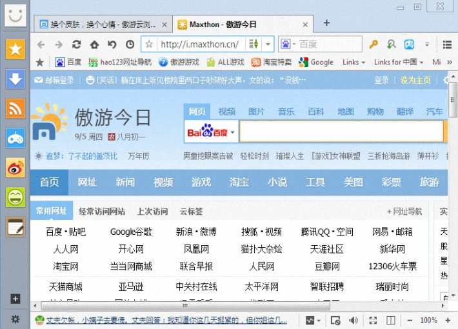
Task: Click the blue screen capture toolbar icon
Action: (x=409, y=45)
